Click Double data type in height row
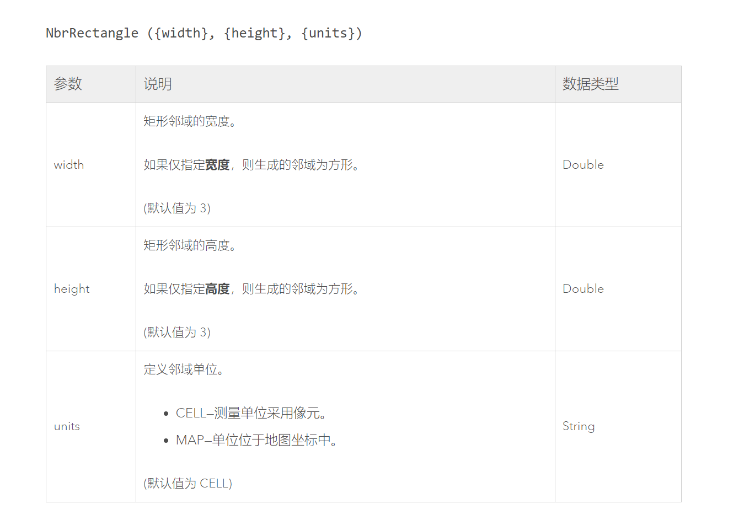The width and height of the screenshot is (755, 520). pyautogui.click(x=583, y=289)
